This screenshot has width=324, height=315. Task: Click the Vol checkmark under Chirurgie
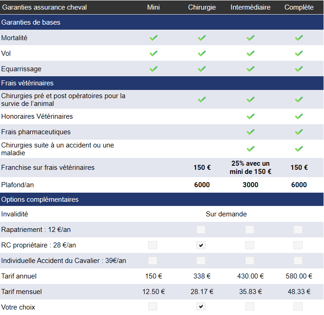tap(202, 53)
